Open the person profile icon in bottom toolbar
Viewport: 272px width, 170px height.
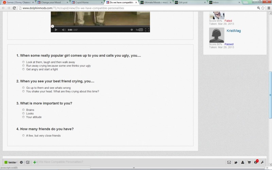click(x=242, y=163)
